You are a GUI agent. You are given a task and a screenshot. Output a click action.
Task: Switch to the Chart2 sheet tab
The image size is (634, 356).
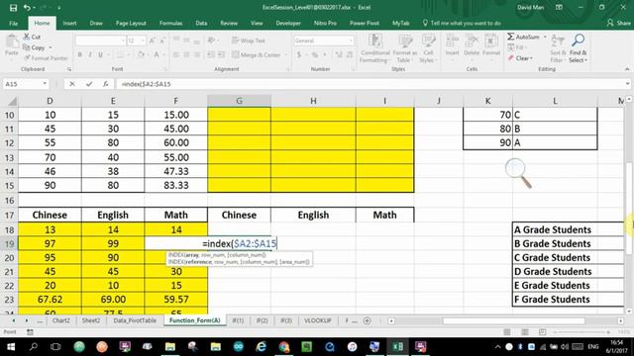tap(61, 320)
